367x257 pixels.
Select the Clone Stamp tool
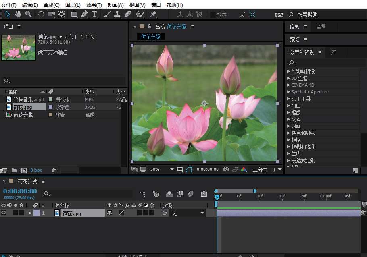click(x=117, y=15)
